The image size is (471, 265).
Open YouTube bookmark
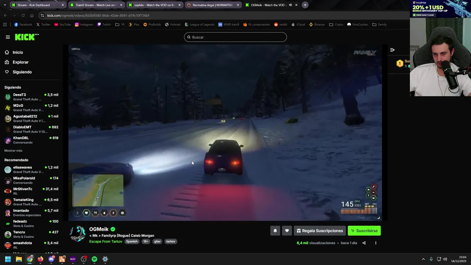tap(62, 25)
